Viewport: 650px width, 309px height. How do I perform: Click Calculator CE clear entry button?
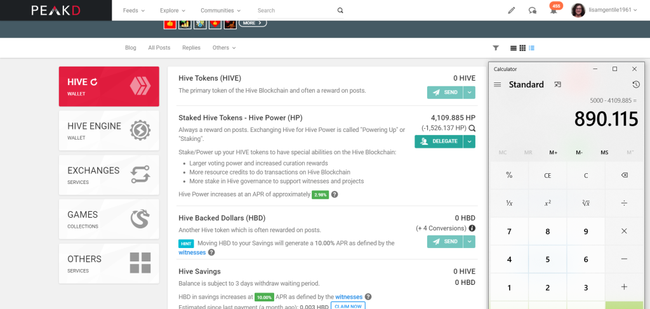click(548, 175)
